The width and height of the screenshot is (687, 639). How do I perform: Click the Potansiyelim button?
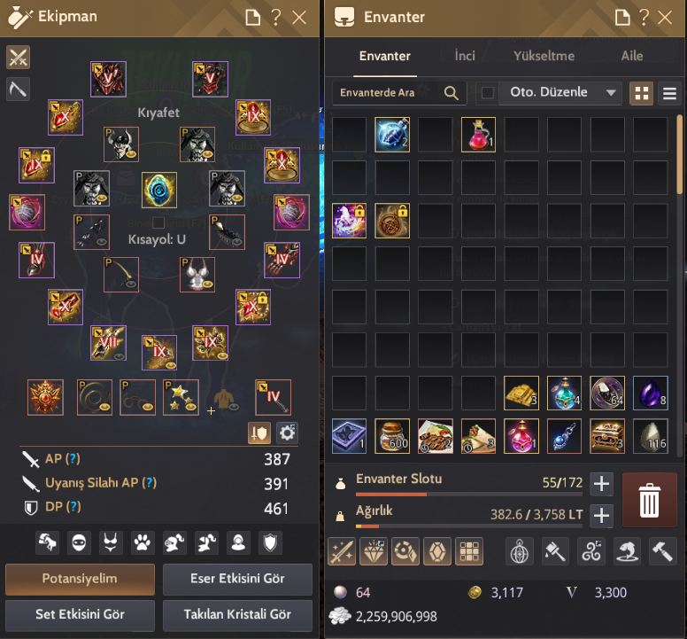[80, 579]
